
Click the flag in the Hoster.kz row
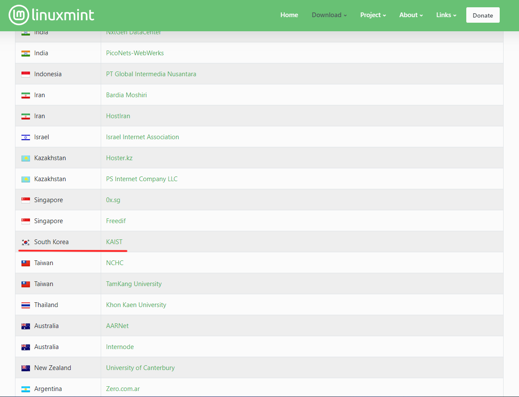(x=26, y=158)
